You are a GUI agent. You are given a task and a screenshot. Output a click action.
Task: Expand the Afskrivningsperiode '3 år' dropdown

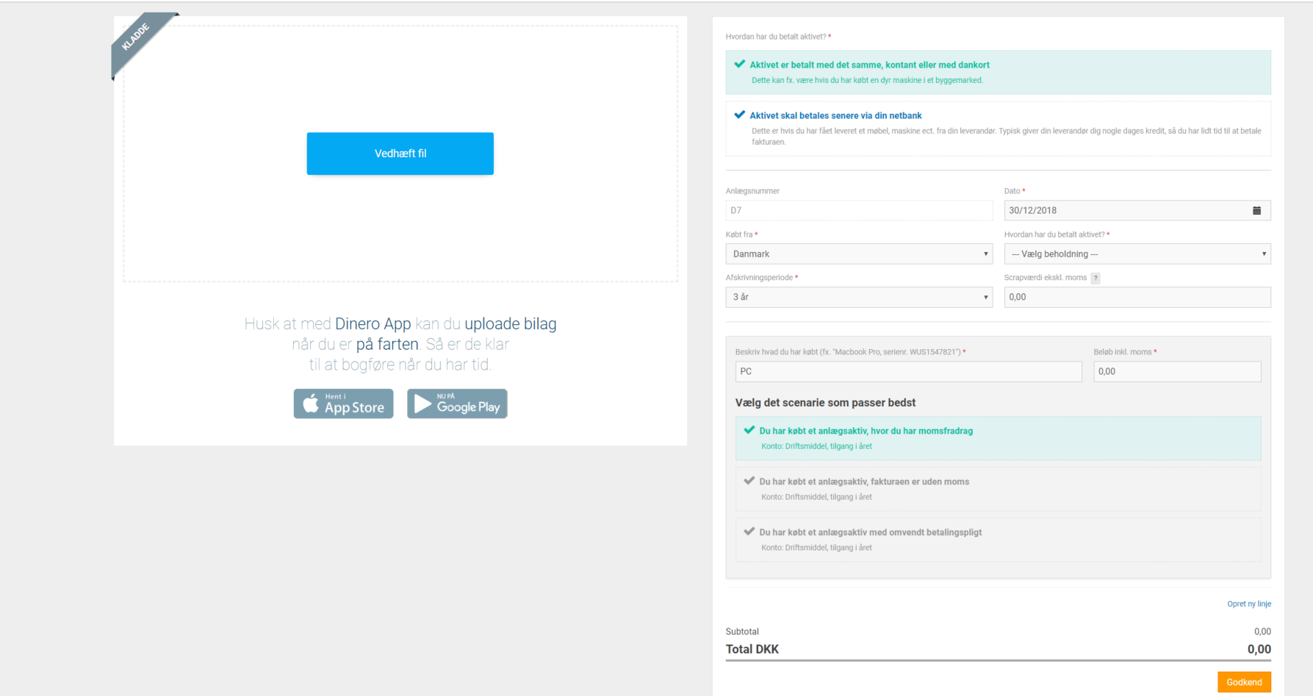click(x=858, y=297)
